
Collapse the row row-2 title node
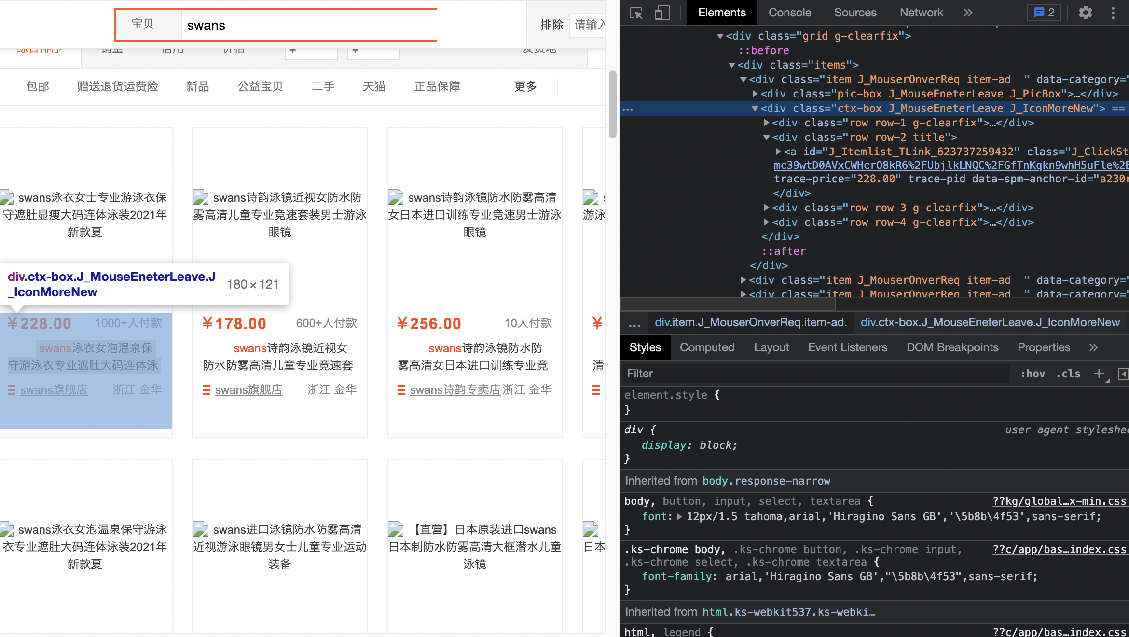767,138
